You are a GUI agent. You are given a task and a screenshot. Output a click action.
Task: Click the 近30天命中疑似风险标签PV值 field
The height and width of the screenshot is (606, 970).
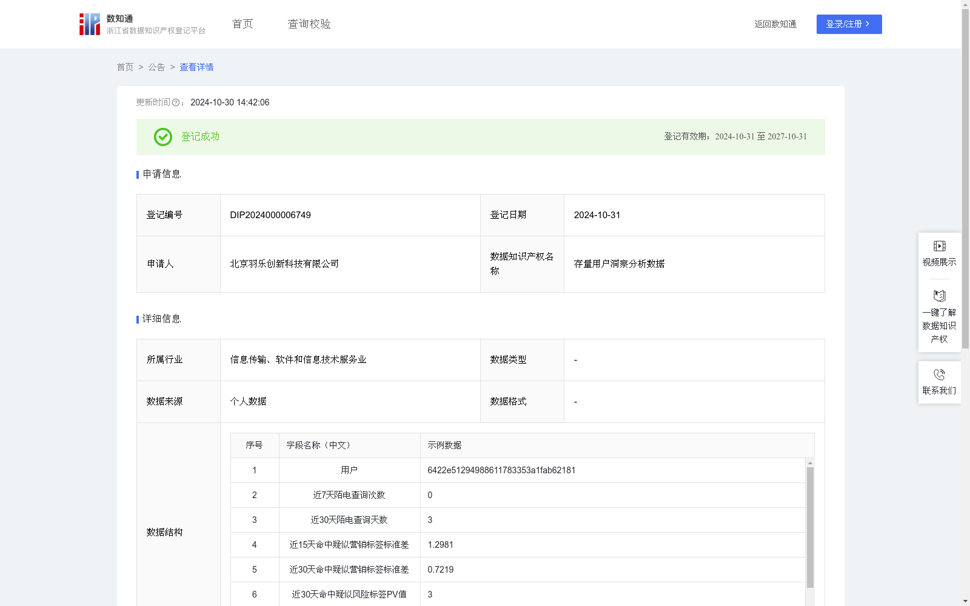click(349, 594)
